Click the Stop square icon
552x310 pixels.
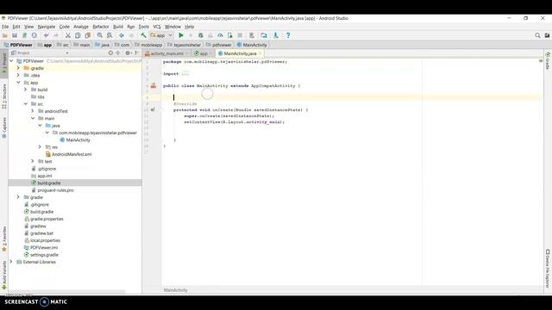pyautogui.click(x=240, y=35)
